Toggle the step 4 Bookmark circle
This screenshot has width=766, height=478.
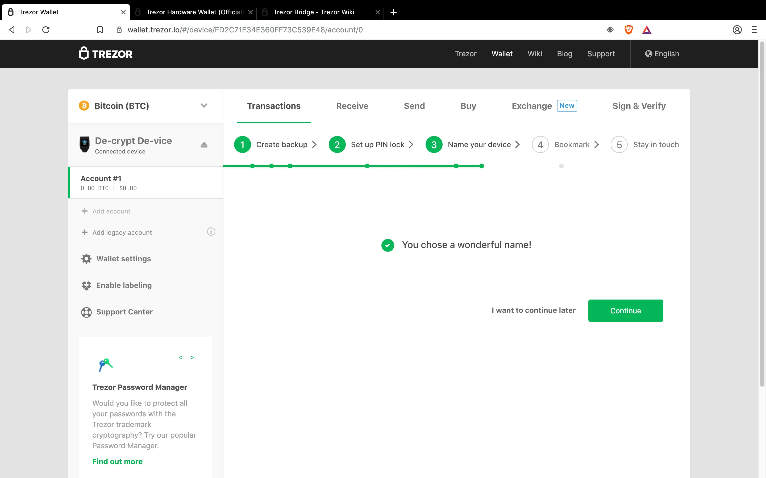[x=540, y=144]
